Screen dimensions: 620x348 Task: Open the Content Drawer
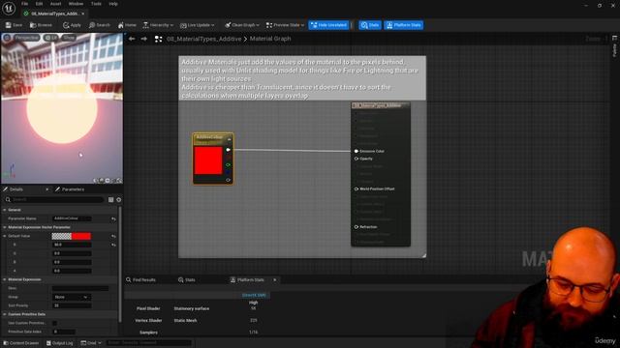point(21,343)
